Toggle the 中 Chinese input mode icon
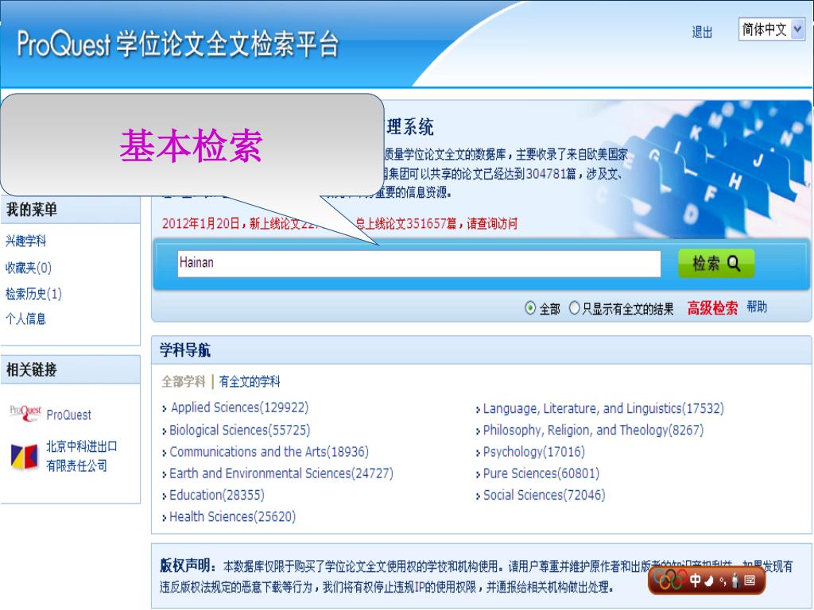 coord(695,580)
